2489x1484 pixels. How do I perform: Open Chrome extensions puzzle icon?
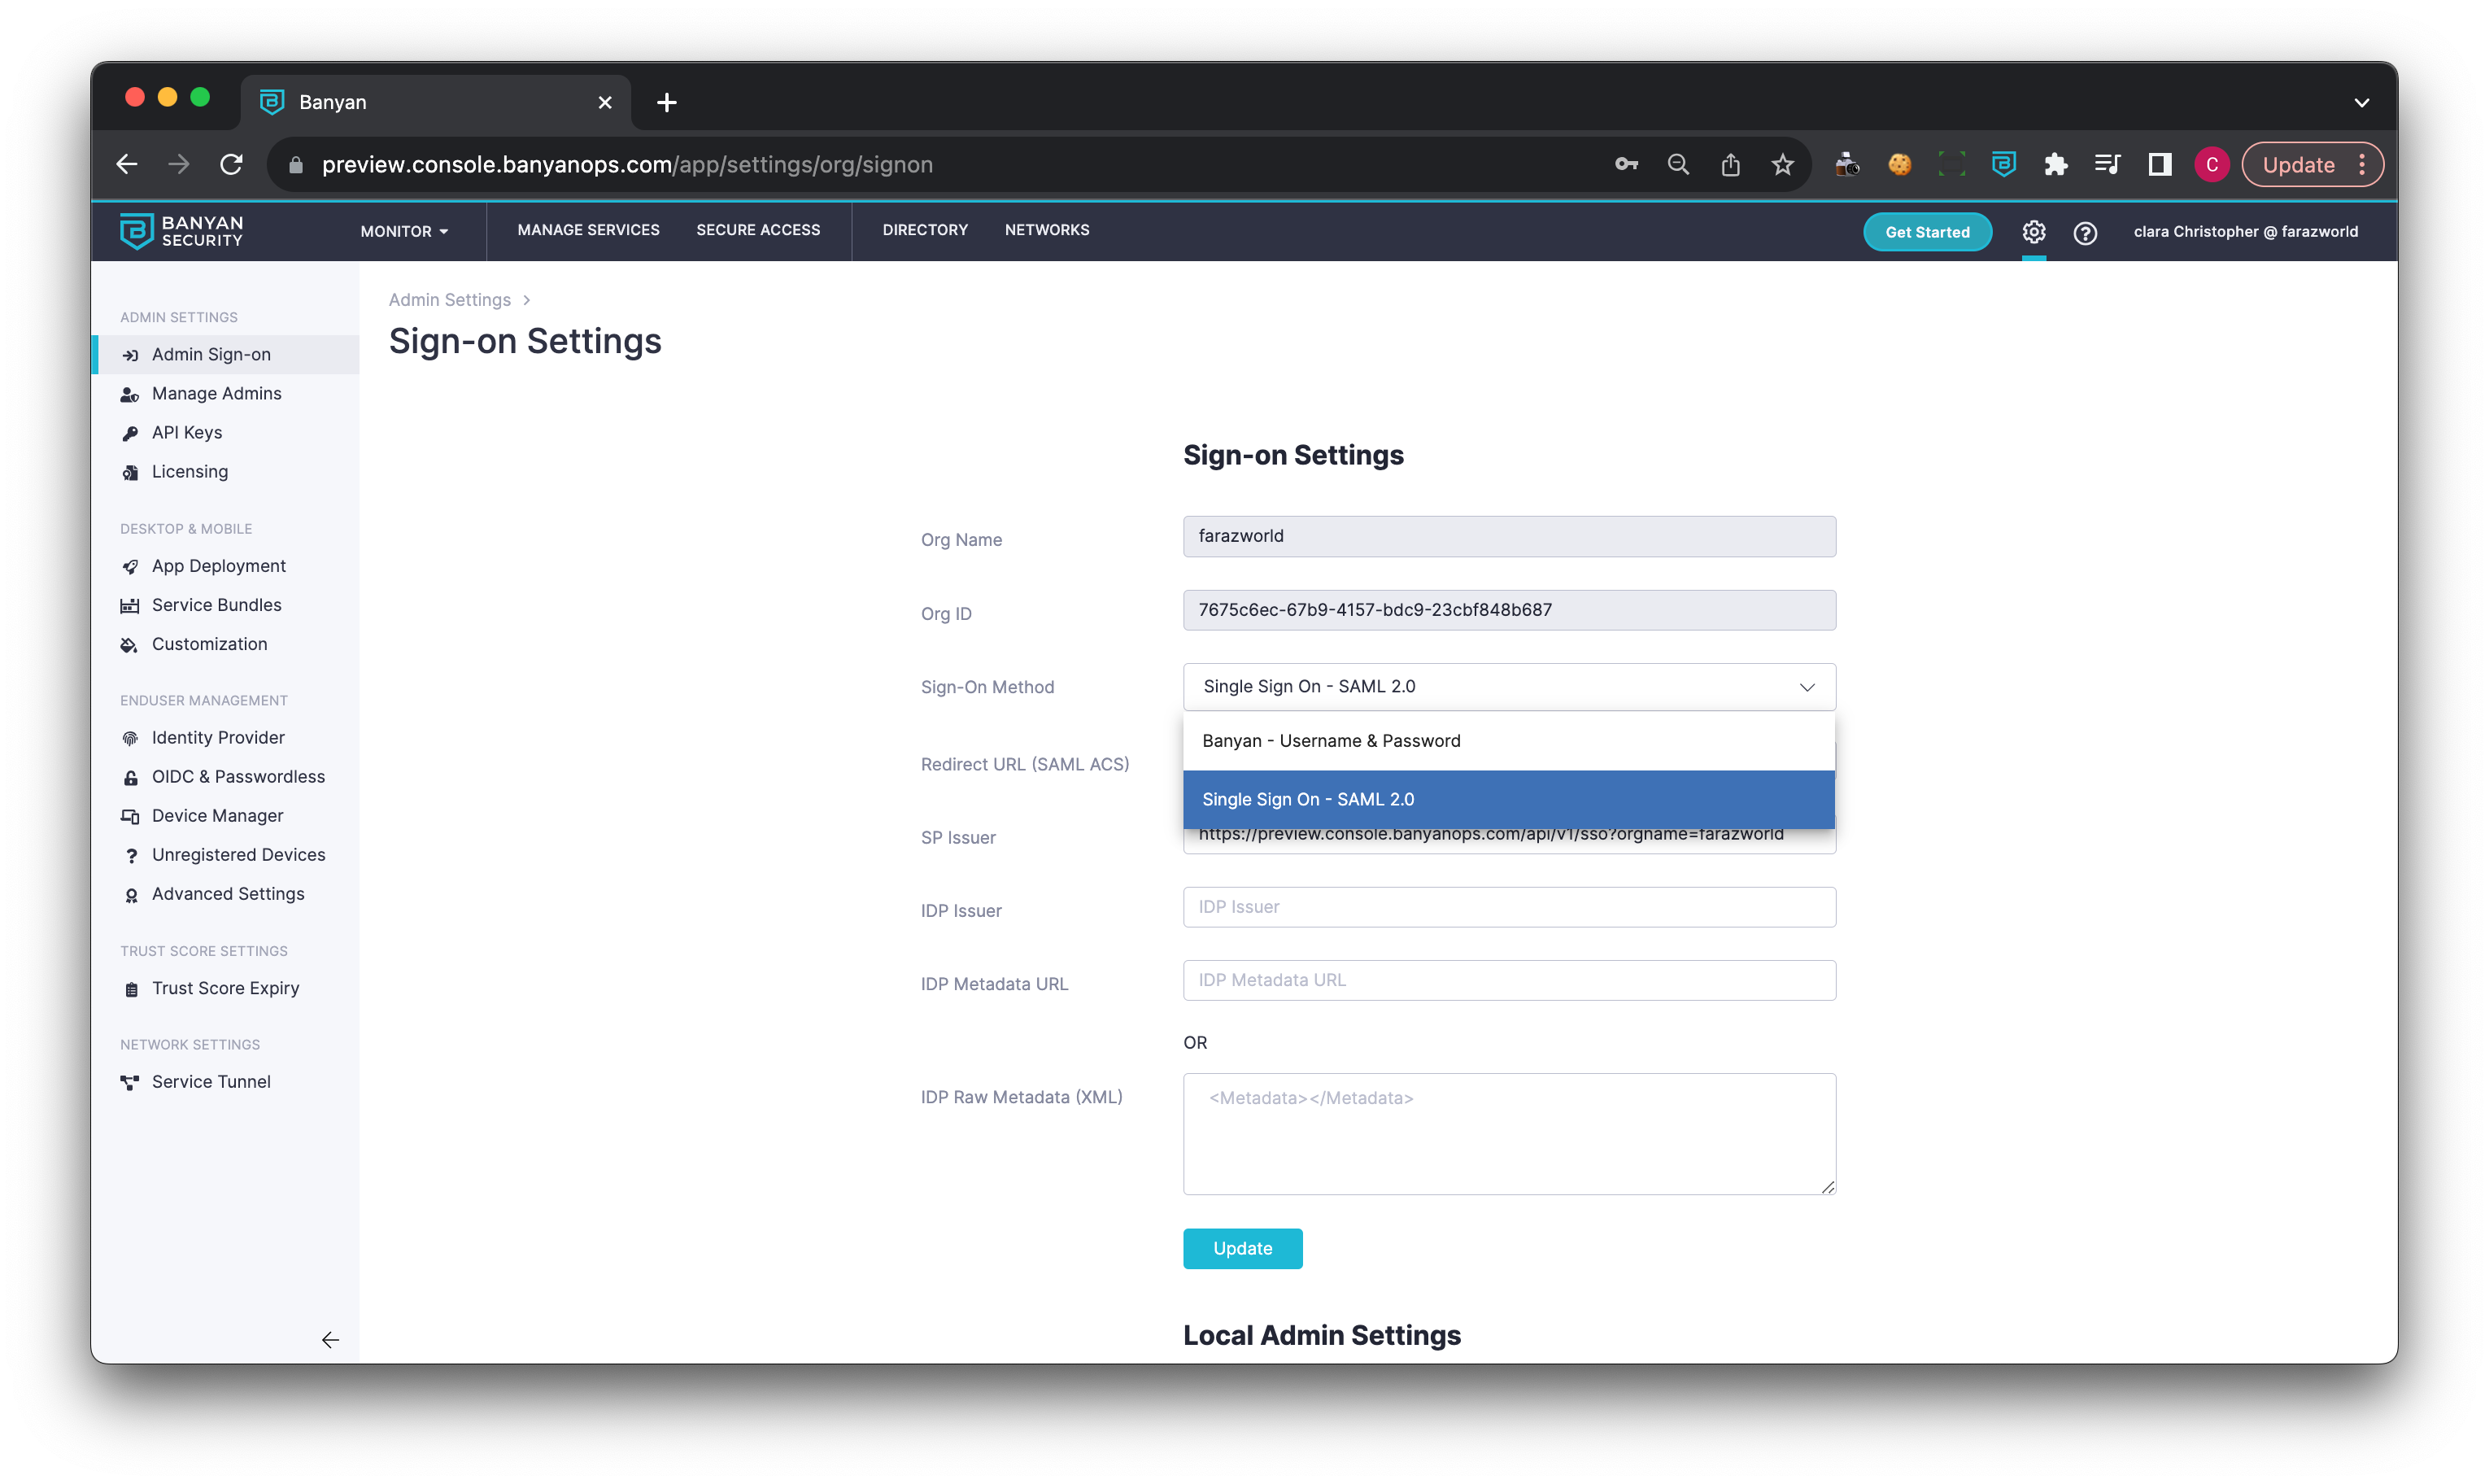(2055, 165)
